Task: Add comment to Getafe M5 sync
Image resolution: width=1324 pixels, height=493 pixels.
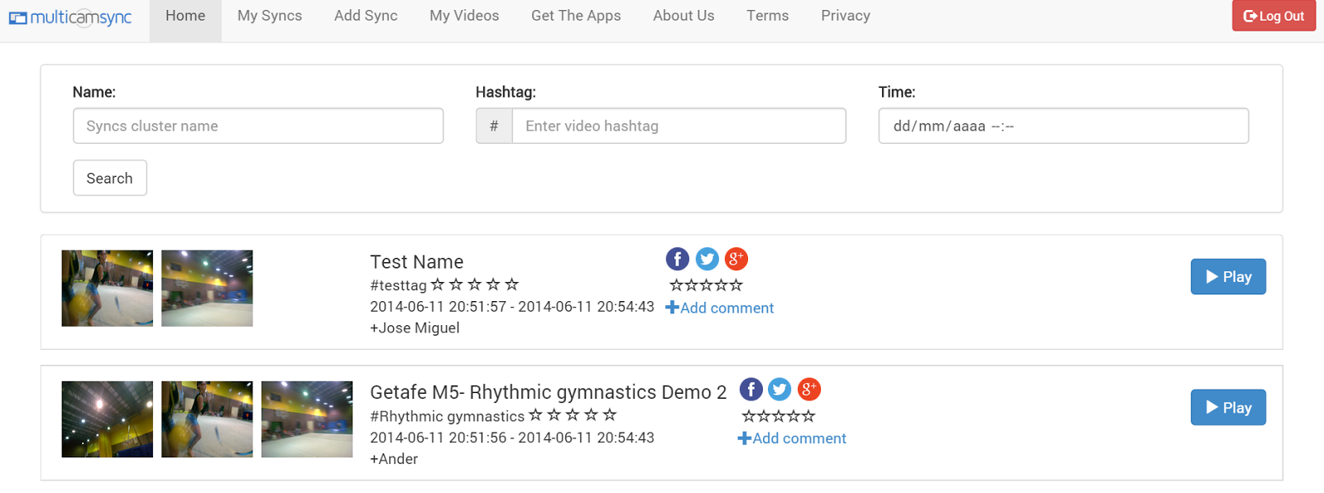Action: (792, 438)
